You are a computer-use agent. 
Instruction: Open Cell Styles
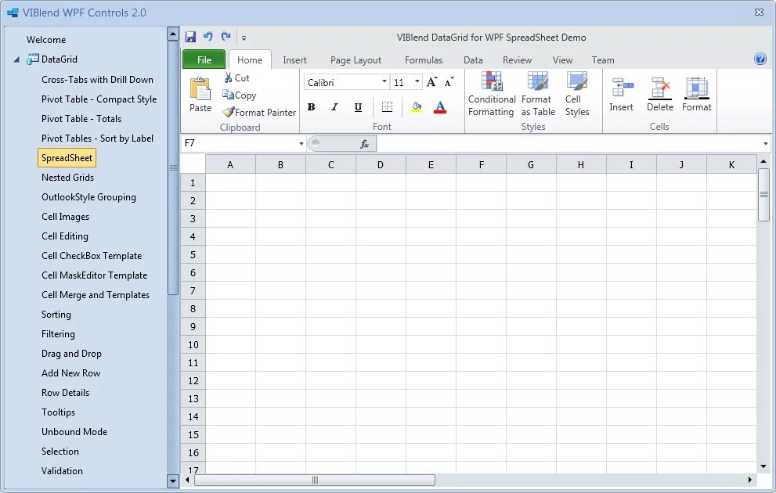[x=577, y=95]
